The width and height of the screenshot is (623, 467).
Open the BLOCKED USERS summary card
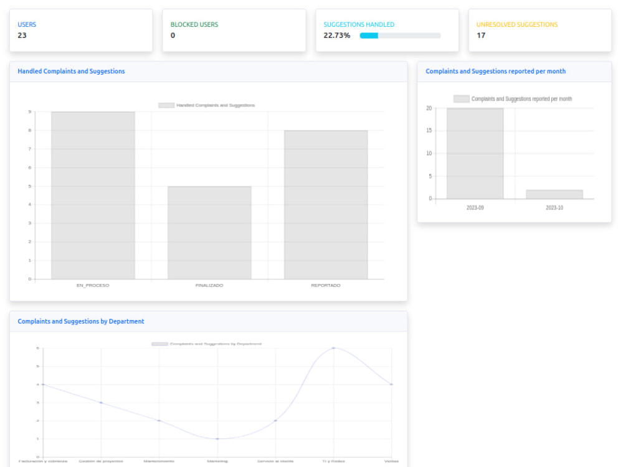click(234, 30)
